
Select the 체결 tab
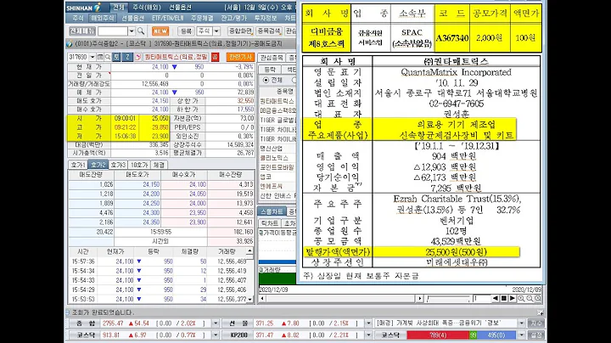[159, 165]
